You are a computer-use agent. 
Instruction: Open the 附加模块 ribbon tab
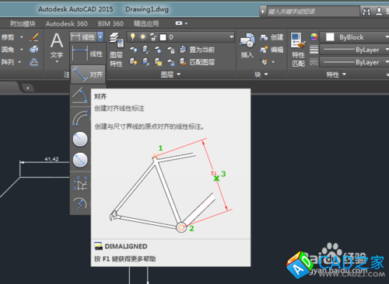click(23, 24)
